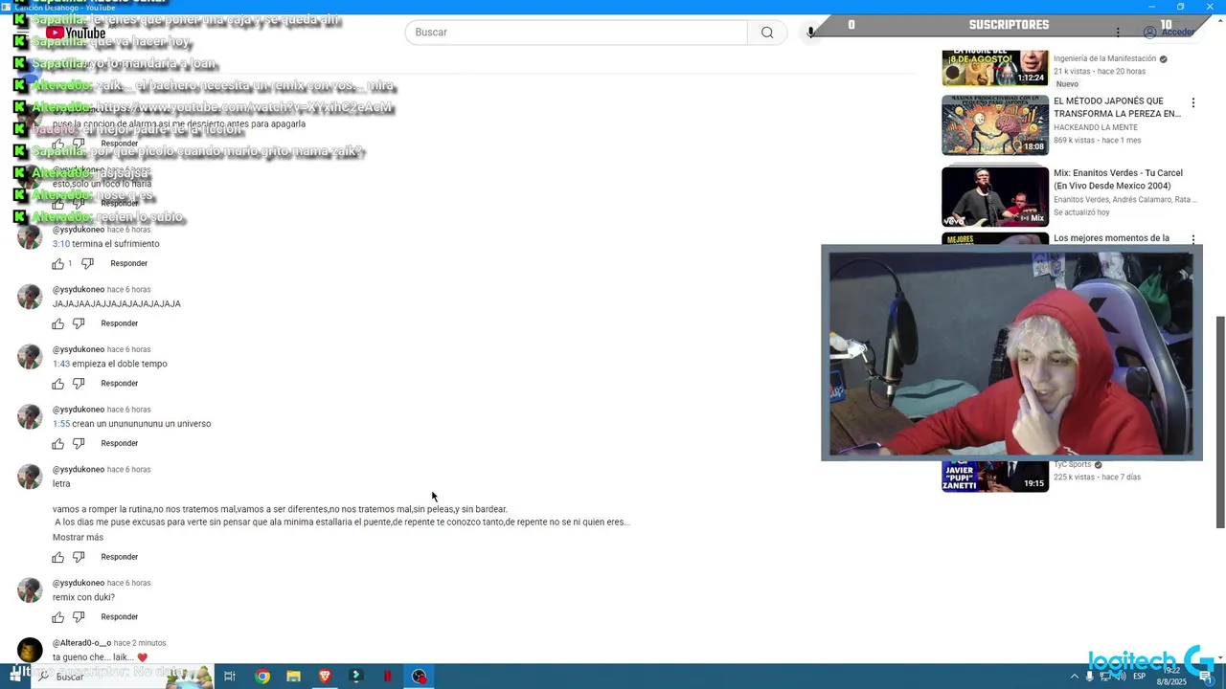Dislike the comment '3:10 termina el sufrimiento'
Viewport: 1226px width, 689px height.
tap(87, 263)
